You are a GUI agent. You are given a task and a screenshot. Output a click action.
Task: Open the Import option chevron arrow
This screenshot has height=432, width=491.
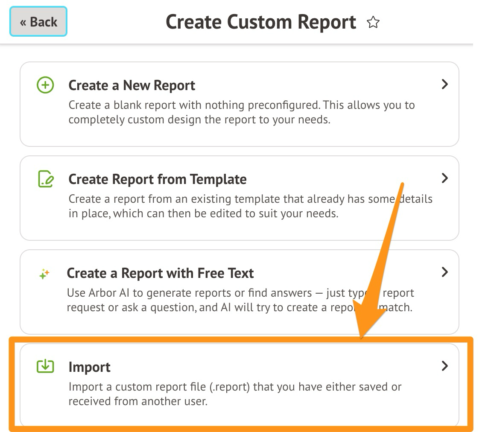coord(444,366)
